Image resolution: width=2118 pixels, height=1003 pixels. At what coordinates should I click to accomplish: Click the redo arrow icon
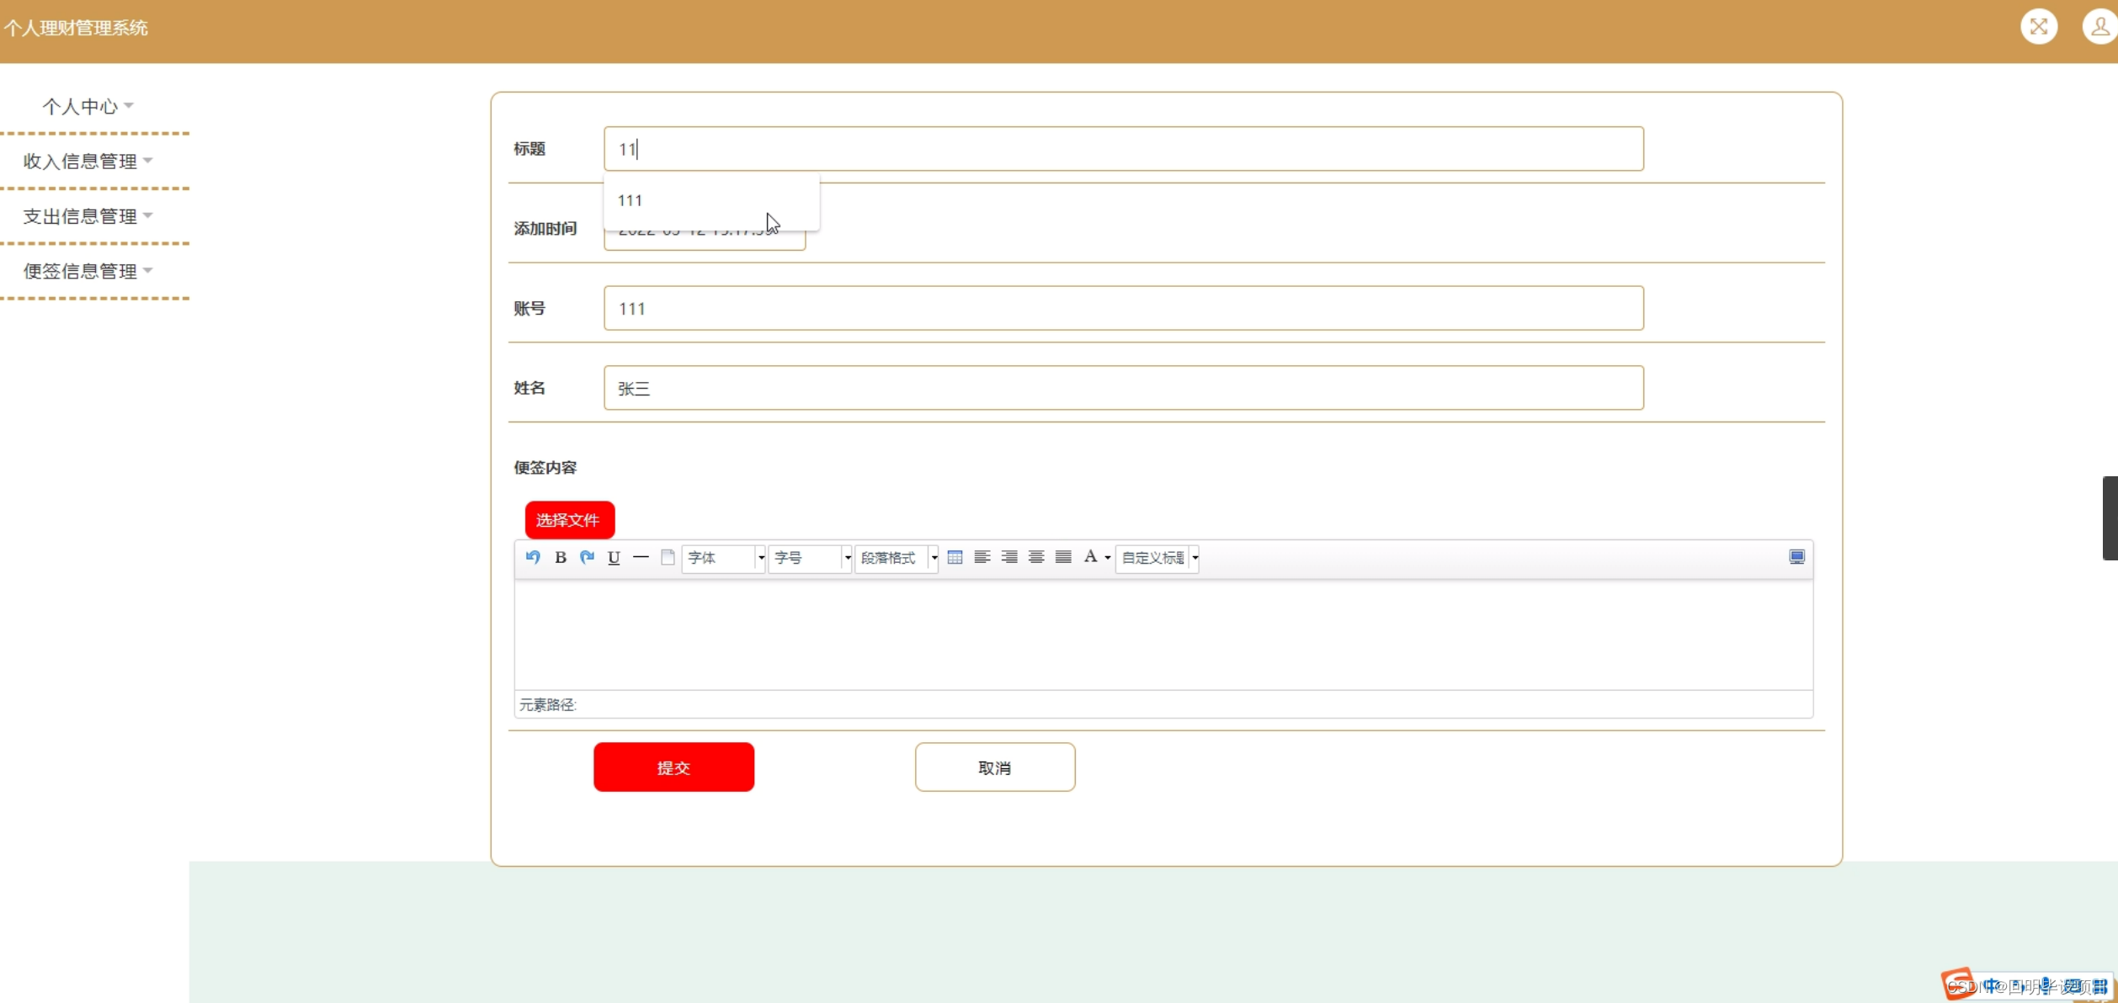tap(588, 557)
